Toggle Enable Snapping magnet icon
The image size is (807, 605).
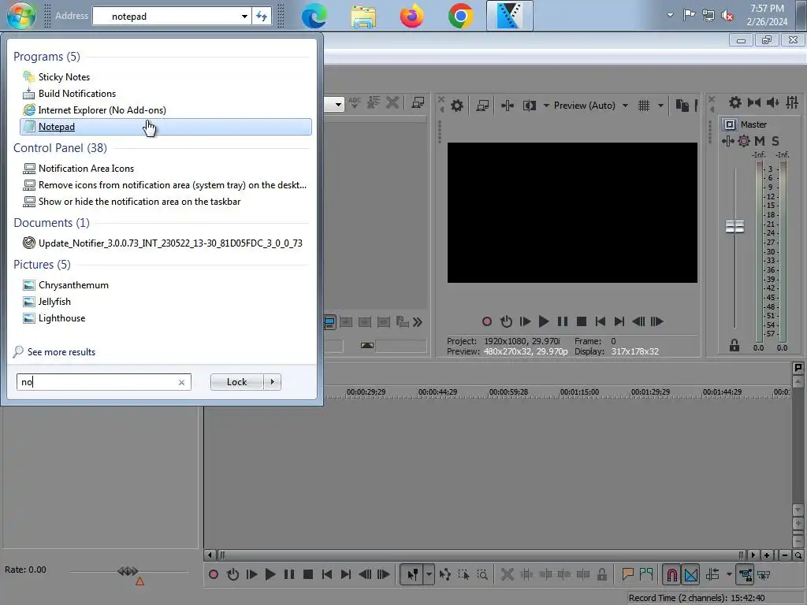[x=671, y=574]
